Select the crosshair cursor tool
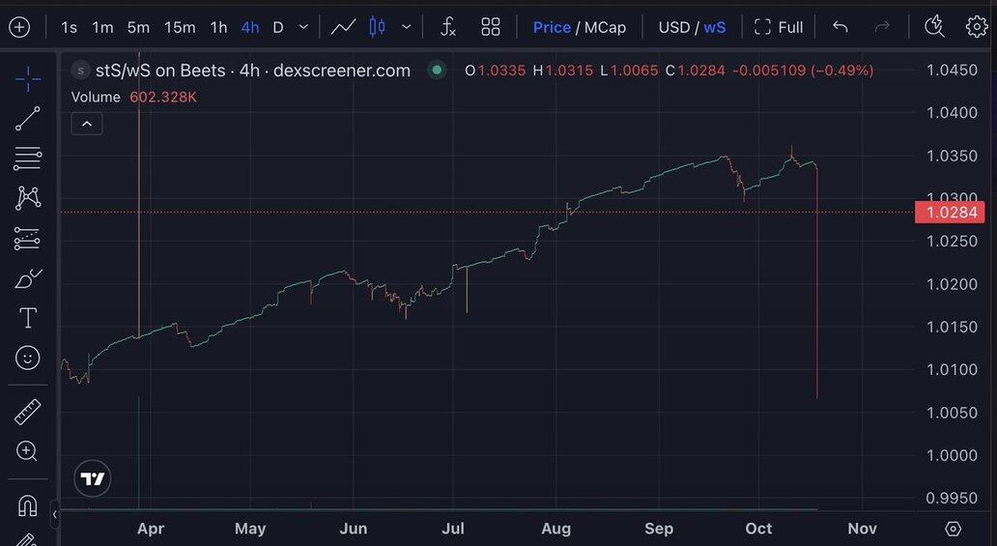 (x=28, y=79)
